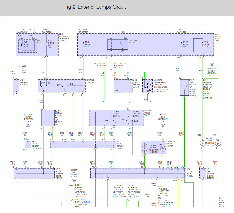234x213 pixels.
Task: Click the STOP FUSE 15A label
Action: point(185,45)
